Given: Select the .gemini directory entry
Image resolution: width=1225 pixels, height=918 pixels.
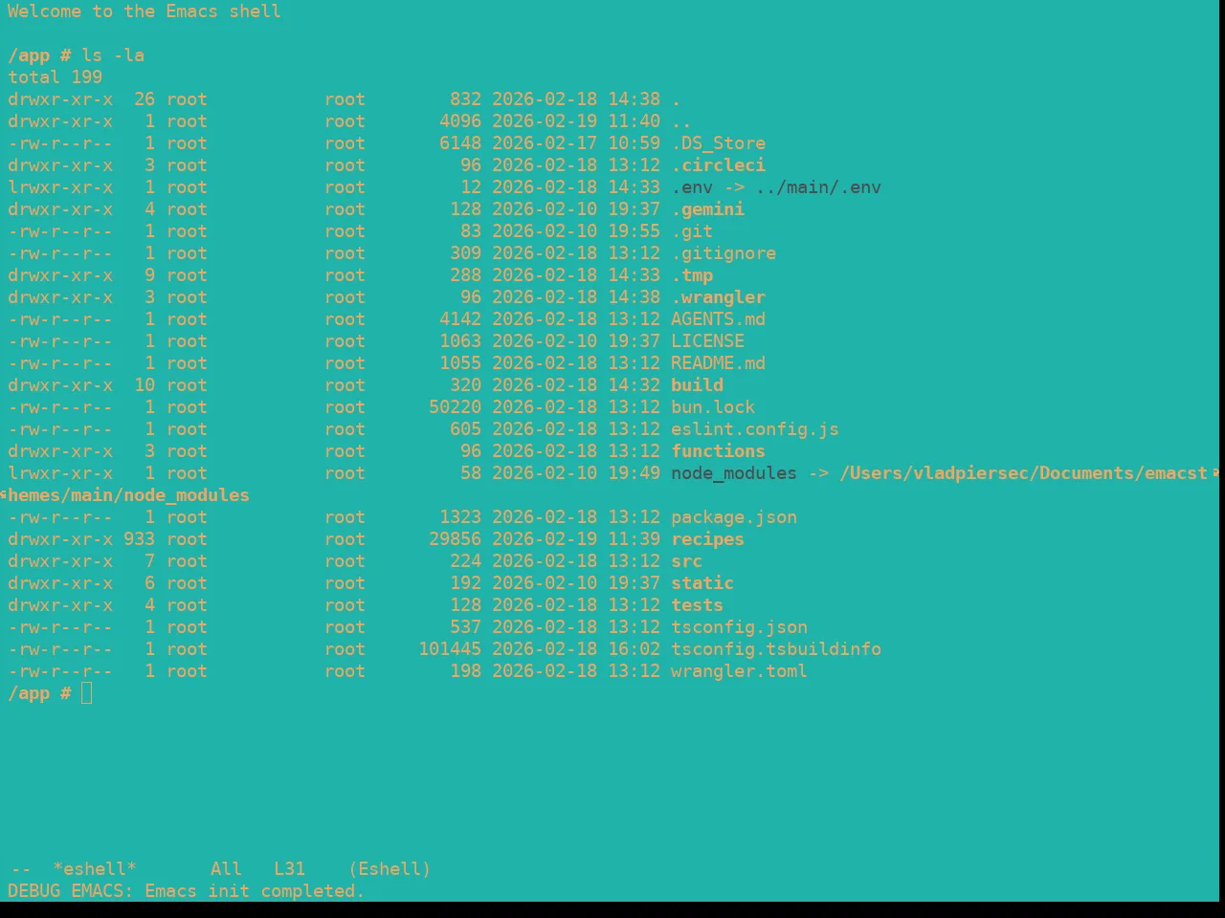Looking at the screenshot, I should [x=707, y=209].
